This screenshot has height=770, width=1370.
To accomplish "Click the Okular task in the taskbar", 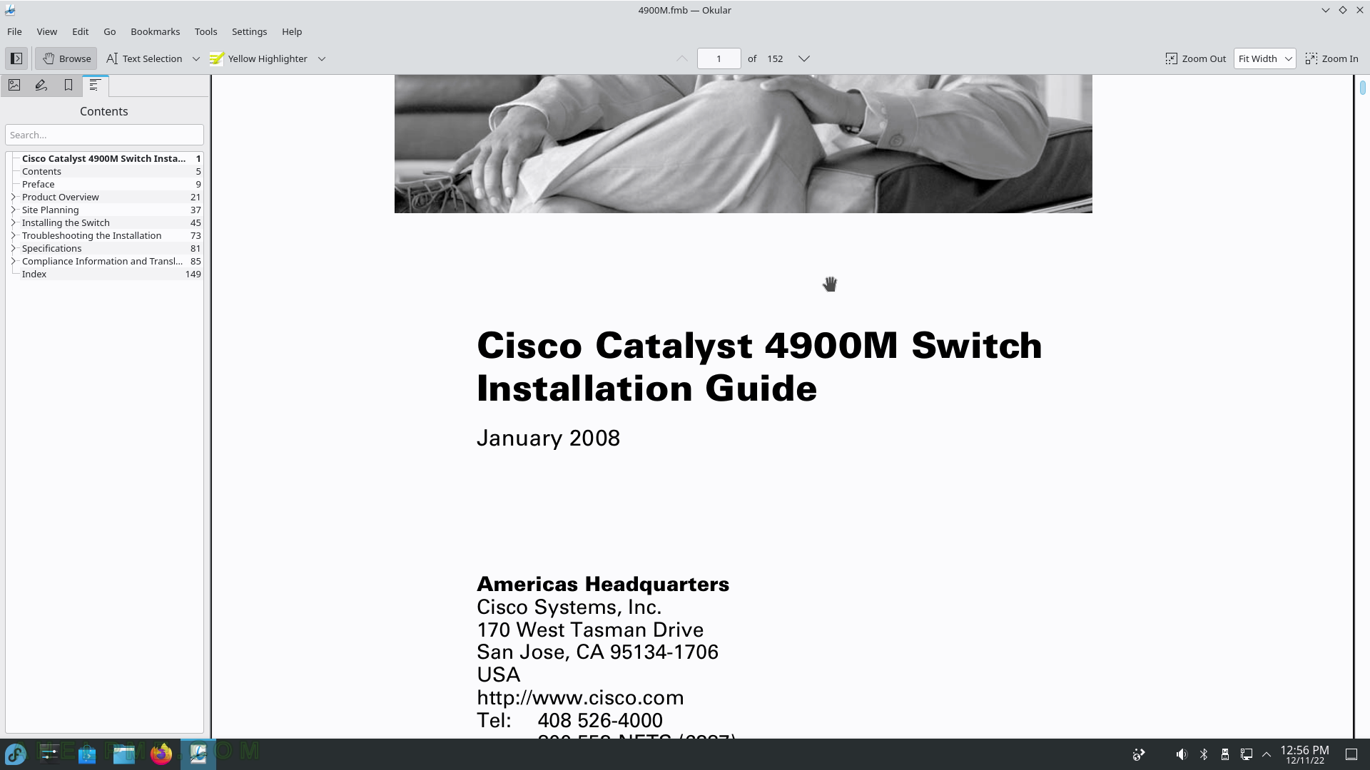I will [x=198, y=754].
